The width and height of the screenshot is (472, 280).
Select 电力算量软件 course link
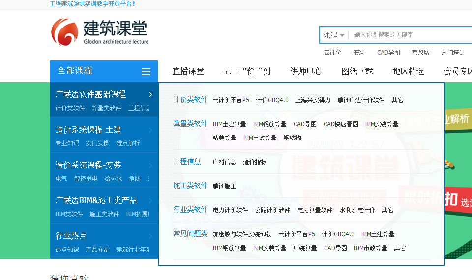coord(315,210)
